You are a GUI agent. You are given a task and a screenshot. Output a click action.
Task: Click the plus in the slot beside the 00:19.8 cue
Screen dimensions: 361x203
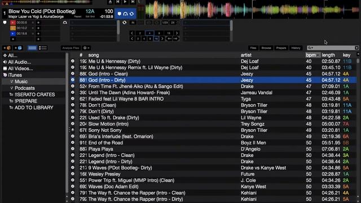point(38,34)
